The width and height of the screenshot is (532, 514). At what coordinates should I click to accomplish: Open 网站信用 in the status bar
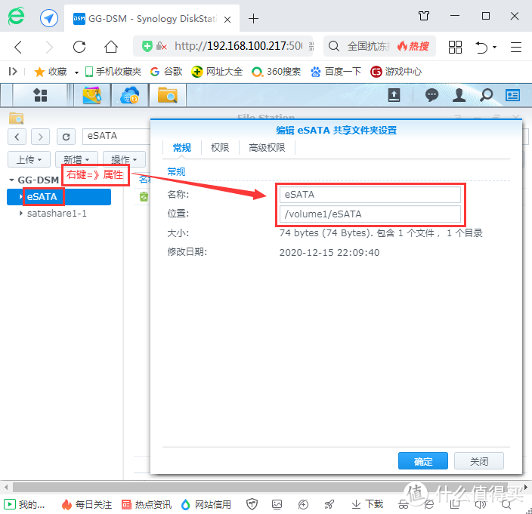206,504
